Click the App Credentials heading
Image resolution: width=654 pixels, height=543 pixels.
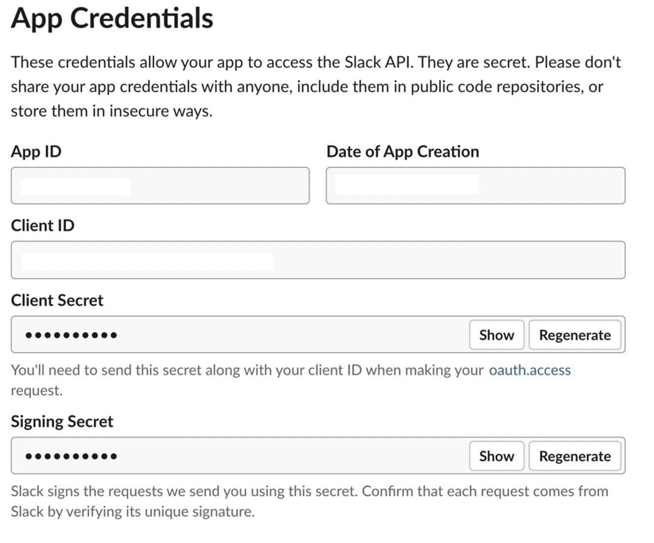(112, 19)
